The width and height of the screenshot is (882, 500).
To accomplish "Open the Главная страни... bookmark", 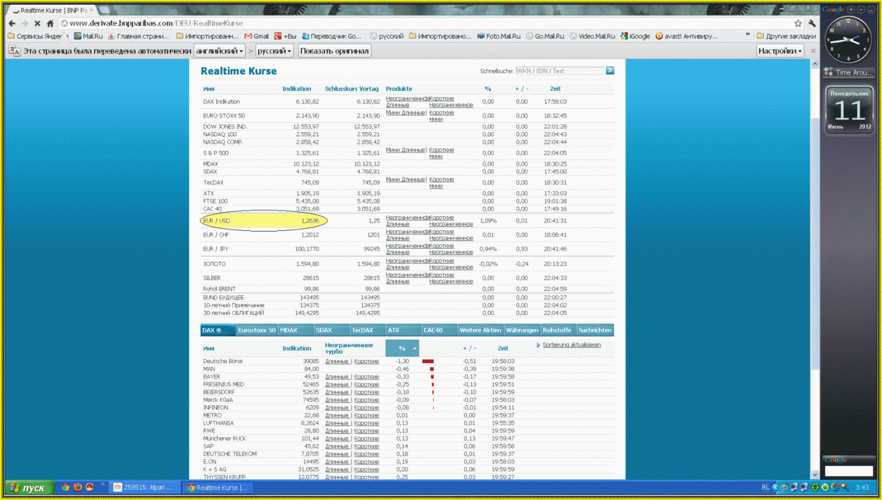I will 138,36.
